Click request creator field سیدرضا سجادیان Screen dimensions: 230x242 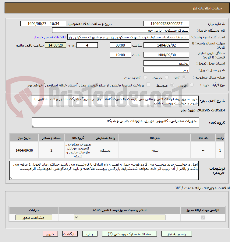[128, 37]
